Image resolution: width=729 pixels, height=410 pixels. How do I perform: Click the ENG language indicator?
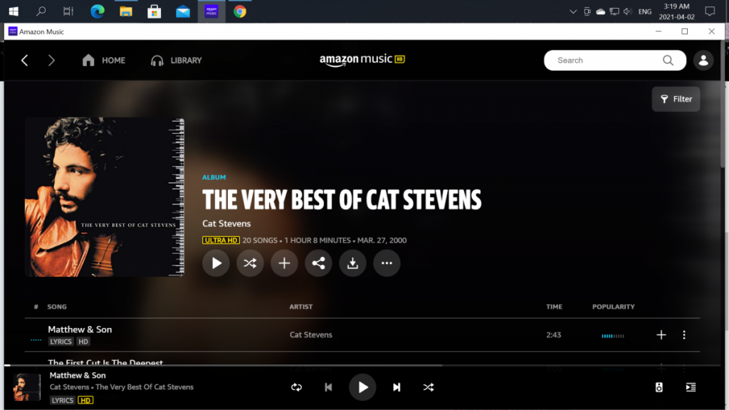645,11
